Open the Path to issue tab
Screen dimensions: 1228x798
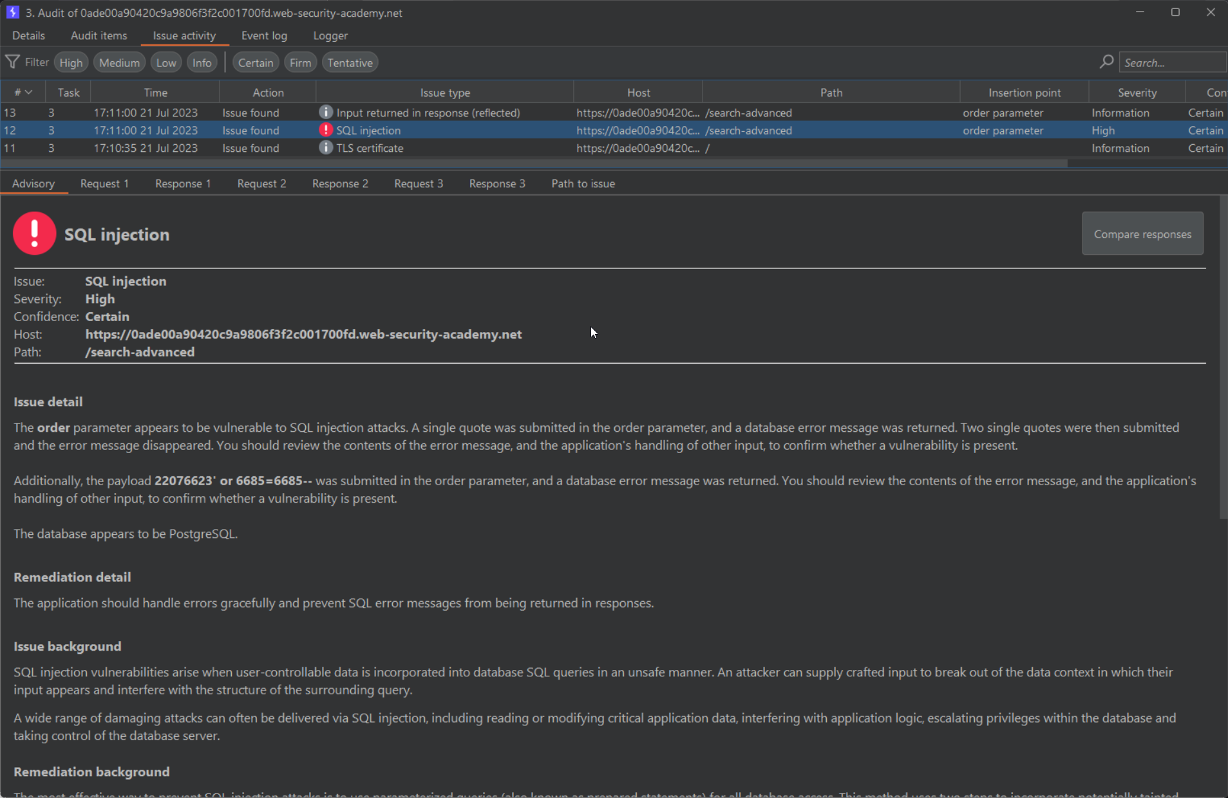click(583, 183)
